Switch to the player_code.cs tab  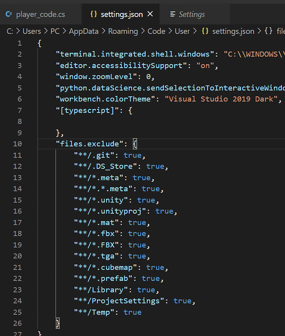[x=41, y=14]
